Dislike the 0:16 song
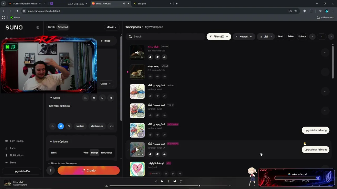The width and height of the screenshot is (337, 189). tap(157, 154)
